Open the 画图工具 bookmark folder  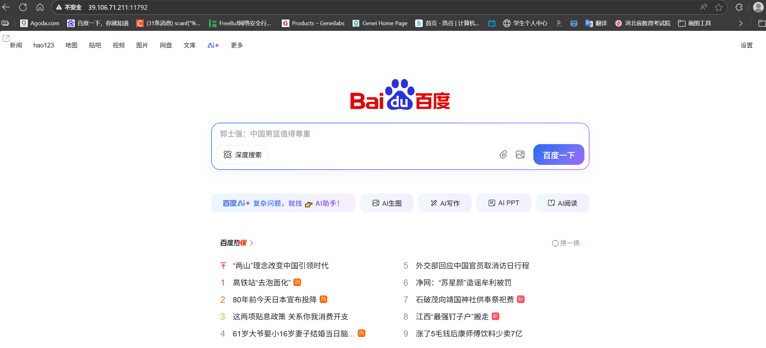pyautogui.click(x=694, y=23)
